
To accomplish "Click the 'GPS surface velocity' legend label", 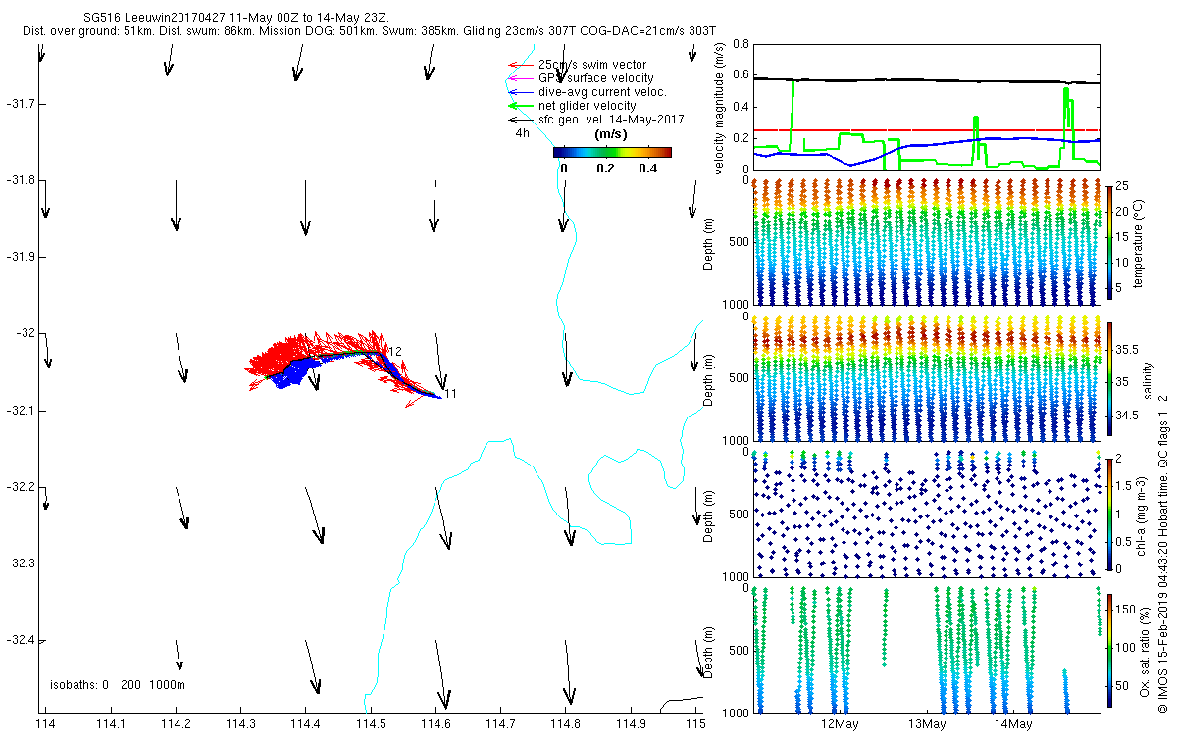I will (596, 78).
